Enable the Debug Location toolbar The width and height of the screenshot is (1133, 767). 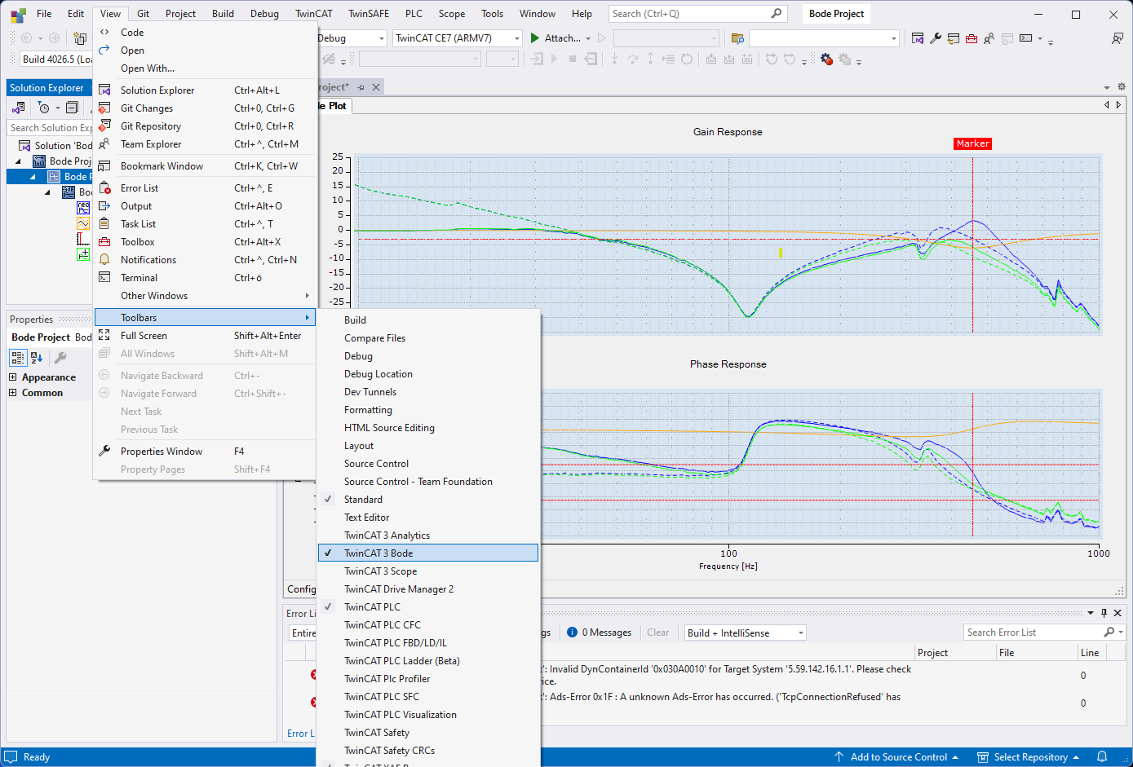428,373
